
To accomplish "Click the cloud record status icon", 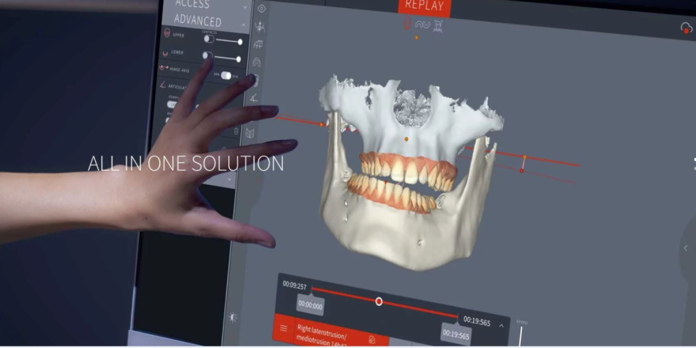I will coord(685,28).
